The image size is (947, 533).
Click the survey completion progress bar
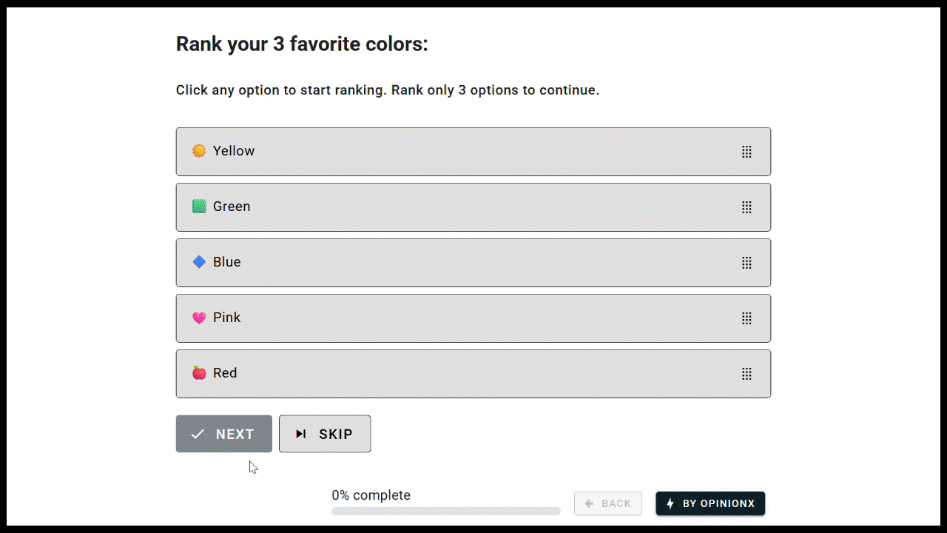pos(445,511)
